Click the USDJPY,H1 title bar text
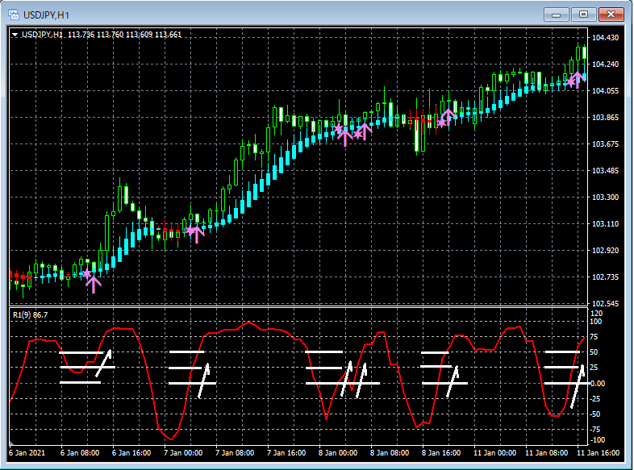634x470 pixels. (x=45, y=15)
